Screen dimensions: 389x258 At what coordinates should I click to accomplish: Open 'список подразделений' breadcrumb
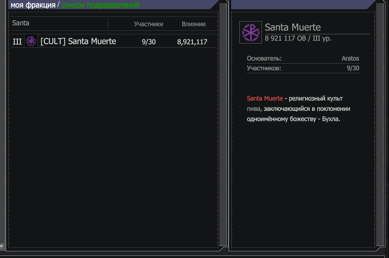point(100,5)
